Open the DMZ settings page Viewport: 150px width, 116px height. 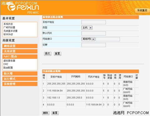pyautogui.click(x=6, y=64)
